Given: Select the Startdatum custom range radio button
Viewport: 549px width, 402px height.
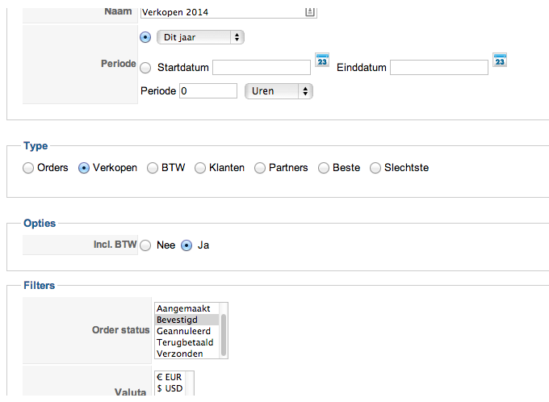Looking at the screenshot, I should click(x=145, y=68).
